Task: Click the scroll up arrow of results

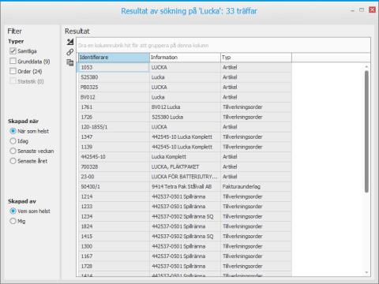Action: click(366, 67)
